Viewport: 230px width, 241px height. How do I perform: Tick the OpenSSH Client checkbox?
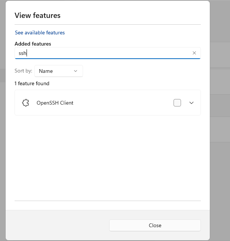click(177, 103)
